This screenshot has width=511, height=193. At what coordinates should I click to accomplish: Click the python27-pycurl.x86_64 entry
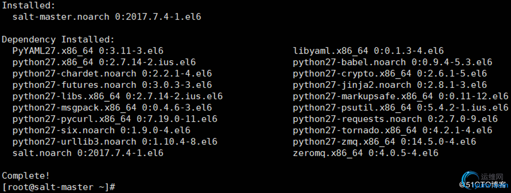[115, 119]
